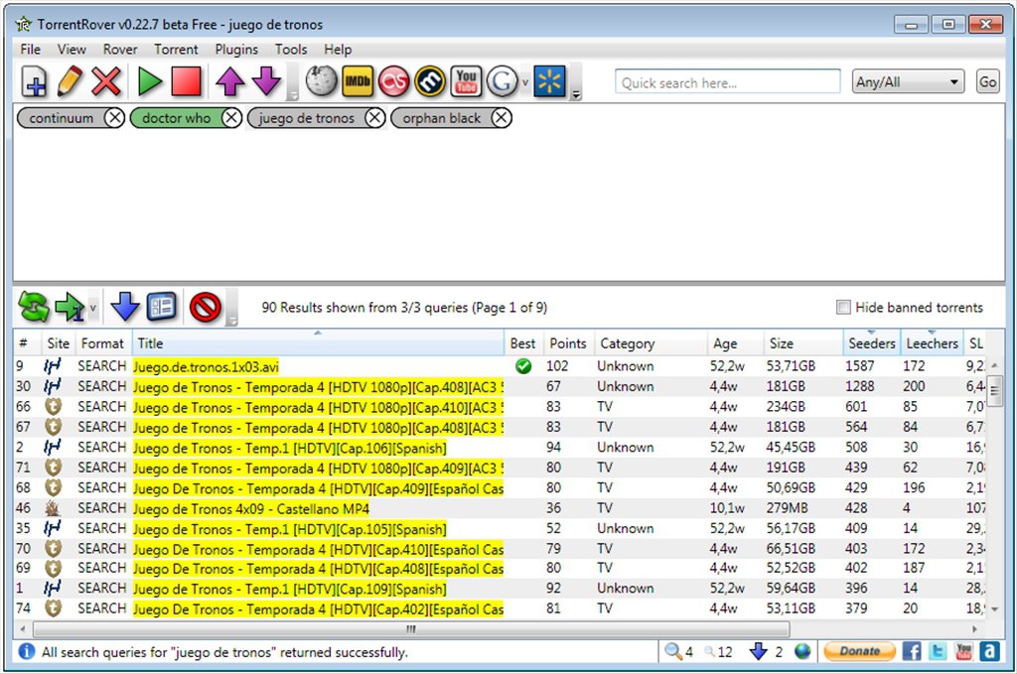Click the new search query icon
This screenshot has height=674, width=1017.
(34, 81)
